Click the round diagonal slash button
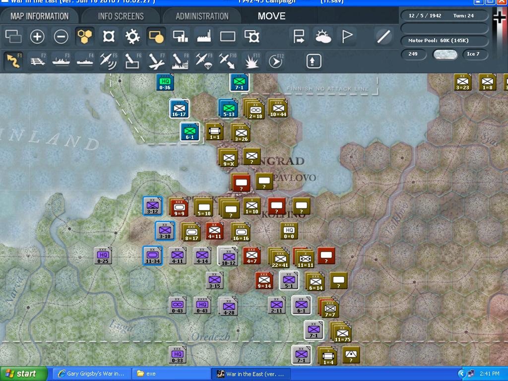Viewport: 508px width, 381px height. click(x=383, y=36)
